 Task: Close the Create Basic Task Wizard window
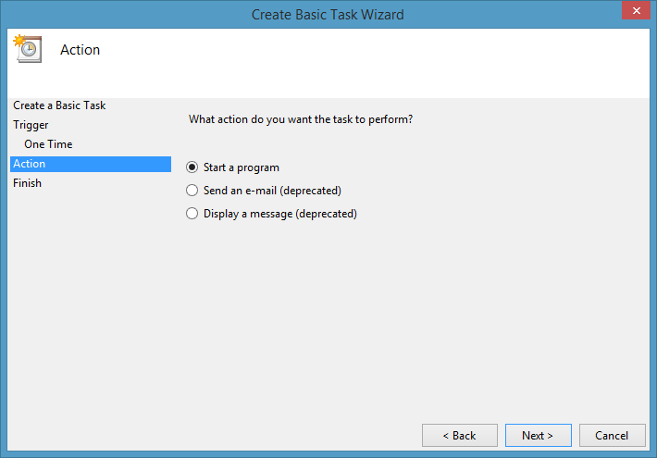click(634, 12)
